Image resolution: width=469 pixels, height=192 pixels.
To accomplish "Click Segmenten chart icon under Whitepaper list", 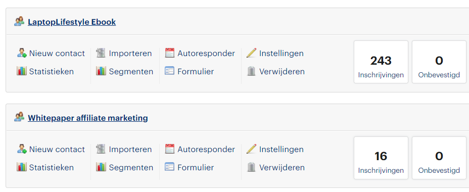I will click(x=101, y=167).
